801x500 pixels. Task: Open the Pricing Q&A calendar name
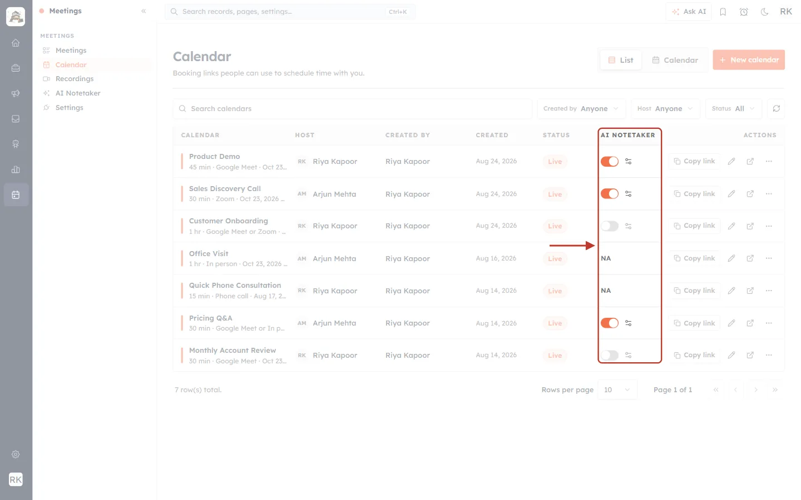pos(211,318)
